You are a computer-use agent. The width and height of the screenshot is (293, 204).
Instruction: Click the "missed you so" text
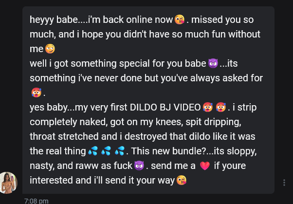[x=222, y=20]
